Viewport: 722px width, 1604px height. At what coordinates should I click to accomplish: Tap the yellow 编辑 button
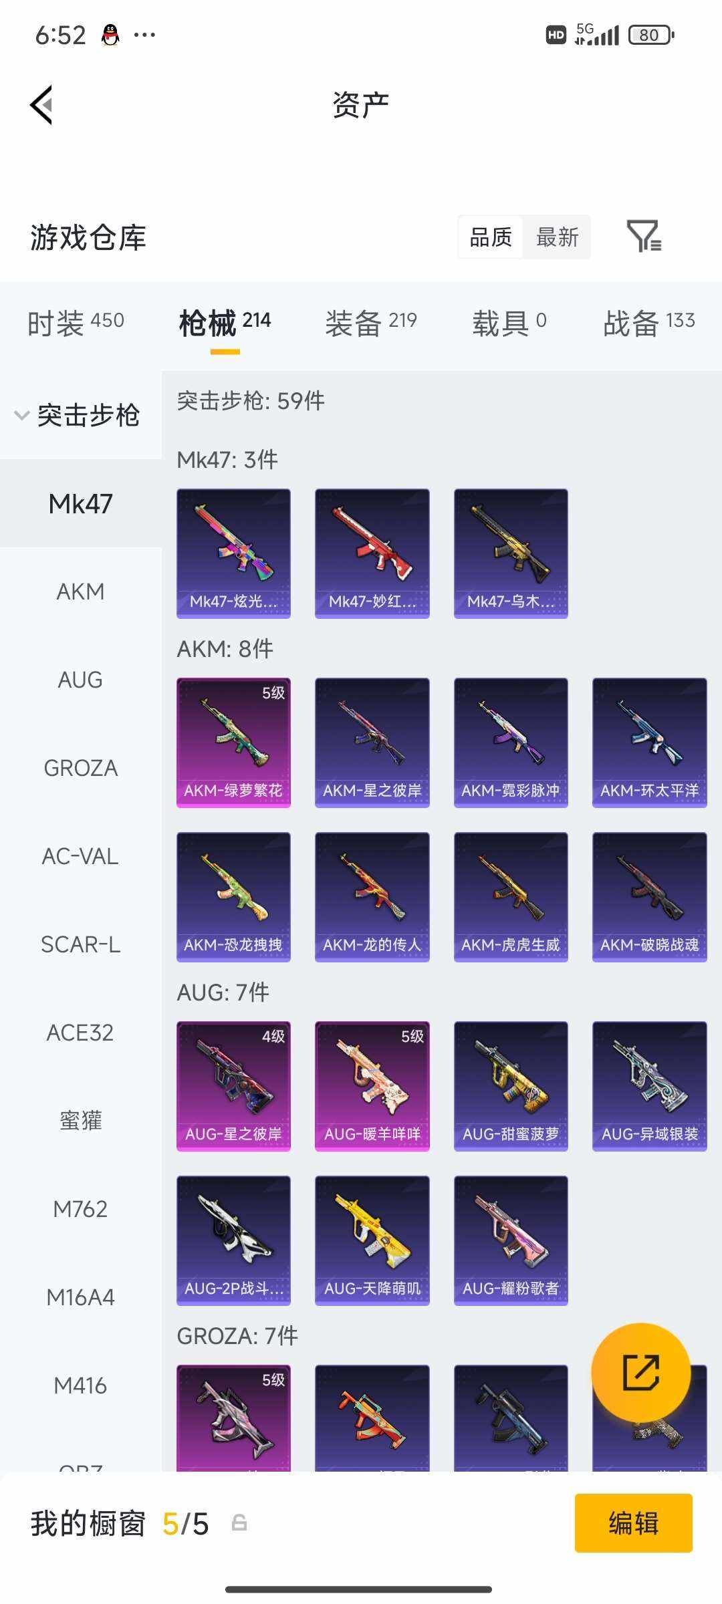[x=634, y=1523]
